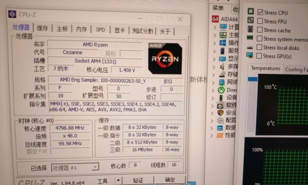Click the Windows logo operating system icon

click(223, 43)
